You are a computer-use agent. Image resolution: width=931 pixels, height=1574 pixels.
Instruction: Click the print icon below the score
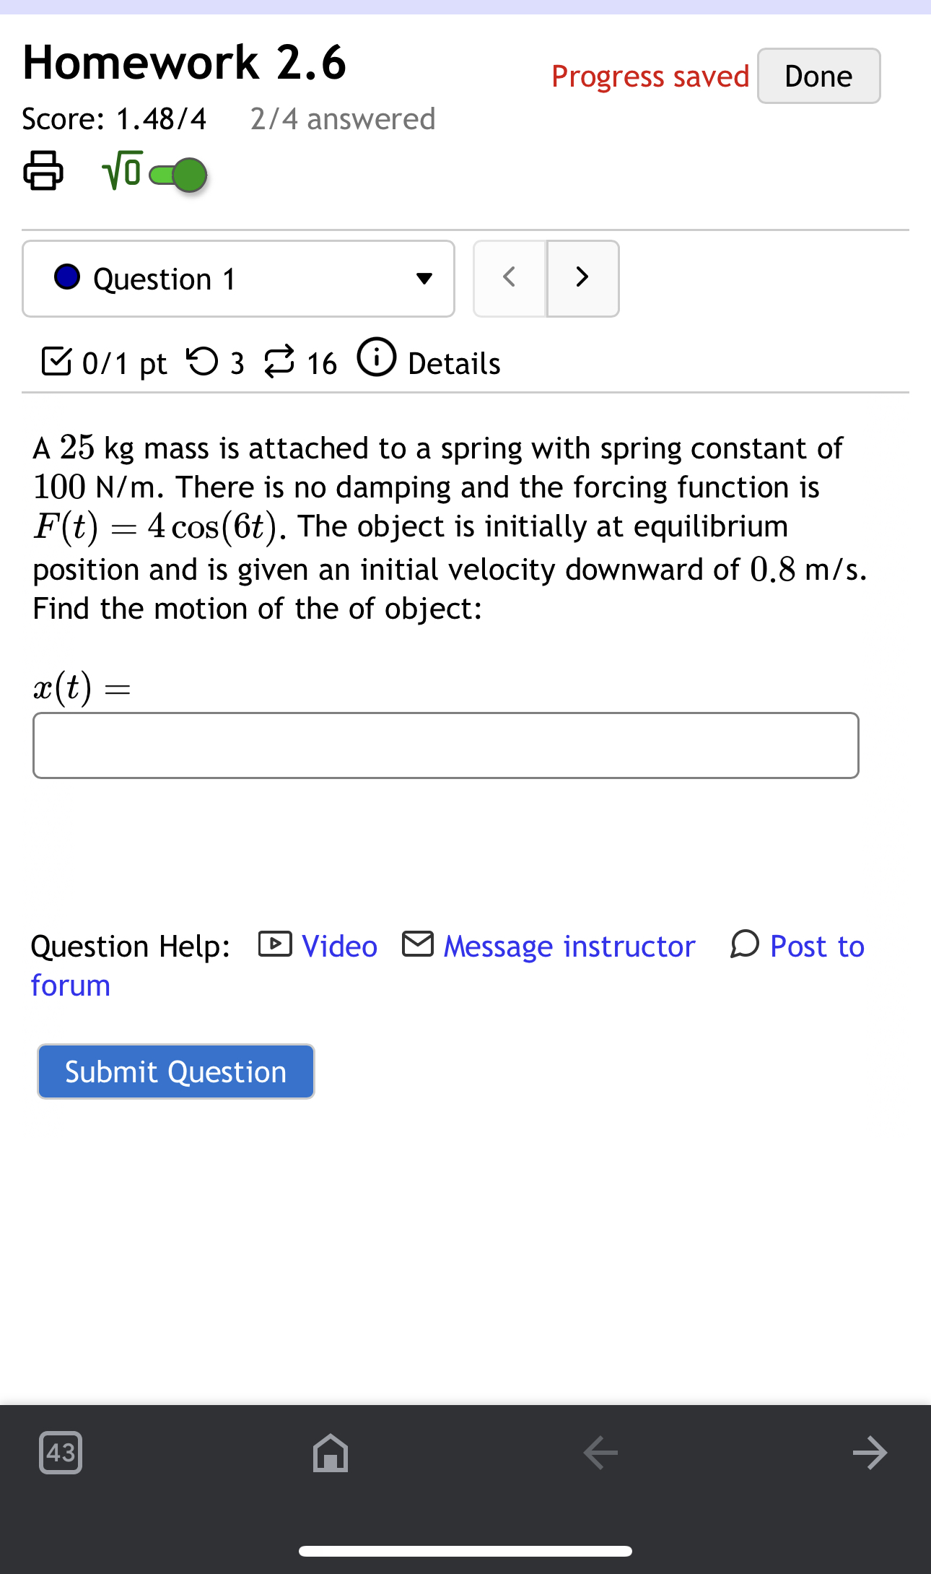41,171
